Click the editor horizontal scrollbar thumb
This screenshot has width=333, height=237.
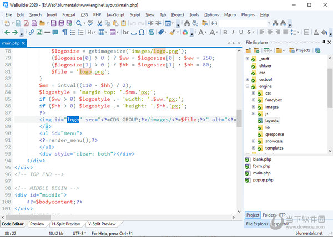pyautogui.click(x=28, y=217)
